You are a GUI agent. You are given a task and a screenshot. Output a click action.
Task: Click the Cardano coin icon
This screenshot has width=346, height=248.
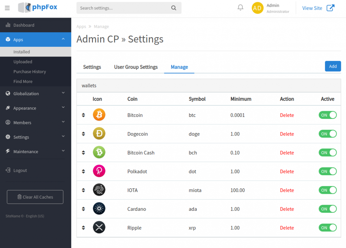[99, 209]
